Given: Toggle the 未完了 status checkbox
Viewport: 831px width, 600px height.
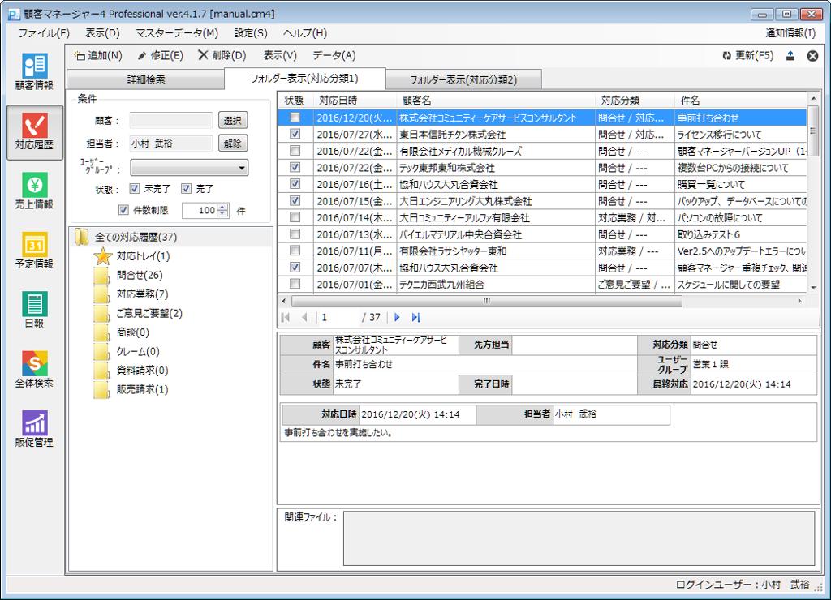Looking at the screenshot, I should click(135, 189).
